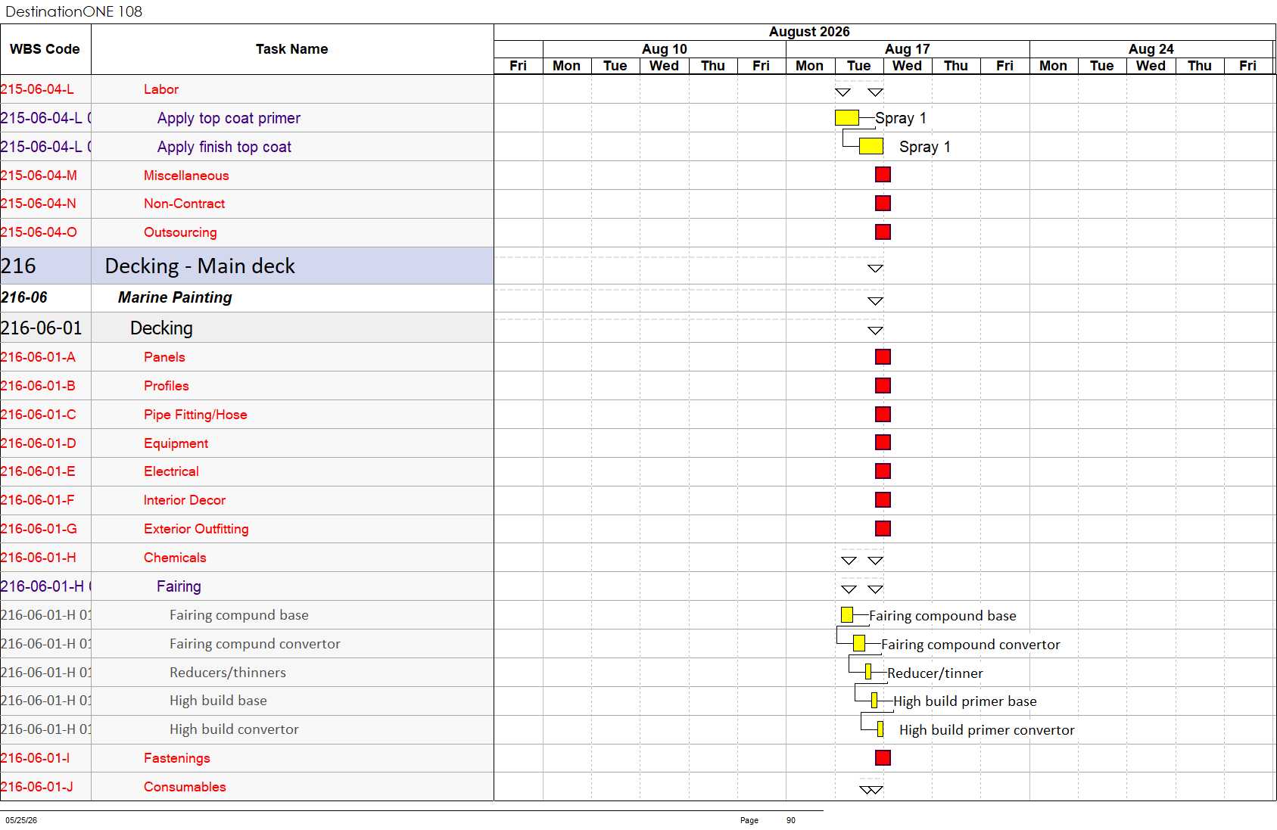Select the Outsourcing task name
Viewport: 1277px width, 830px height.
180,232
